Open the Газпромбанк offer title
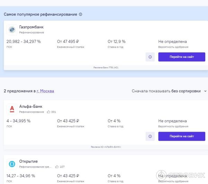This screenshot has height=184, width=208. (x=31, y=27)
